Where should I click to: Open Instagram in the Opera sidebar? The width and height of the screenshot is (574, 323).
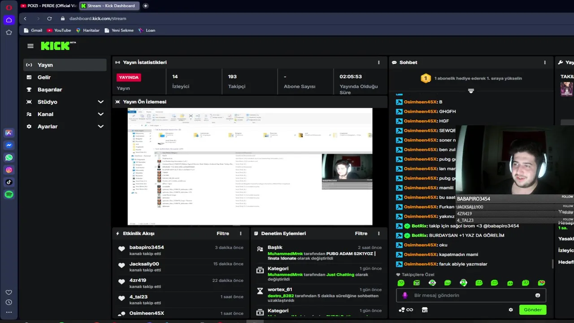[9, 170]
